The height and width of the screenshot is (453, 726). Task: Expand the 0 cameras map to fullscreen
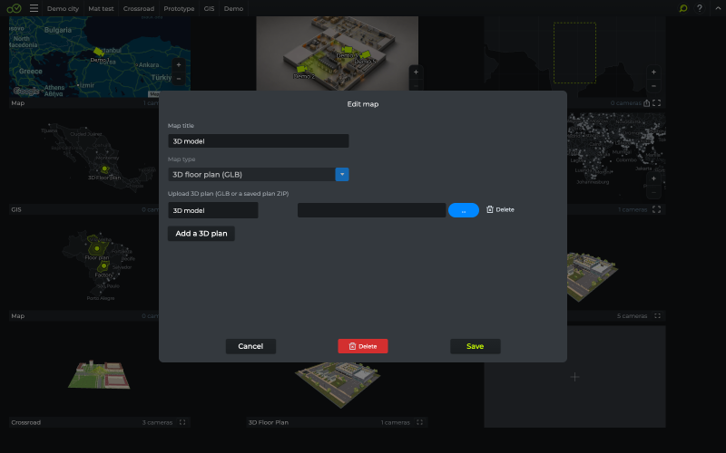point(656,103)
